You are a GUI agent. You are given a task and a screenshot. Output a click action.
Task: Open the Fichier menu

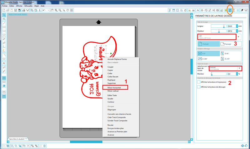pyautogui.click(x=5, y=6)
